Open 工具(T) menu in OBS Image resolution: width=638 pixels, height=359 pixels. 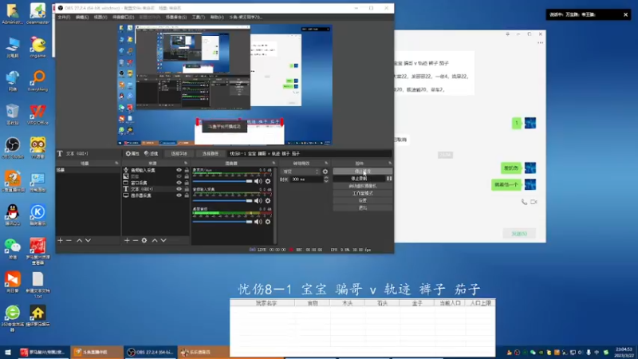click(x=198, y=17)
